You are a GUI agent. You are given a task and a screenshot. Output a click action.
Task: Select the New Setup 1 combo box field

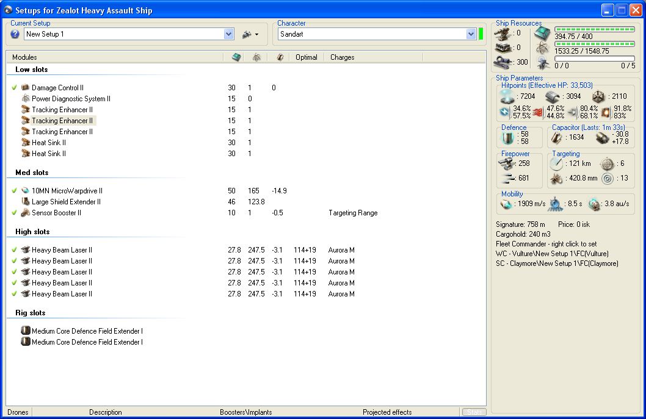click(x=129, y=34)
